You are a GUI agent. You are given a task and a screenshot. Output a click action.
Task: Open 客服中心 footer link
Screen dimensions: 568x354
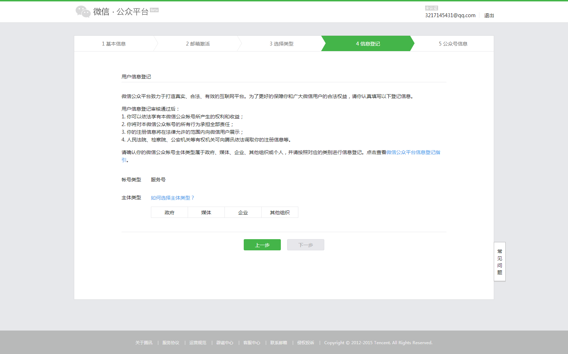pyautogui.click(x=252, y=343)
